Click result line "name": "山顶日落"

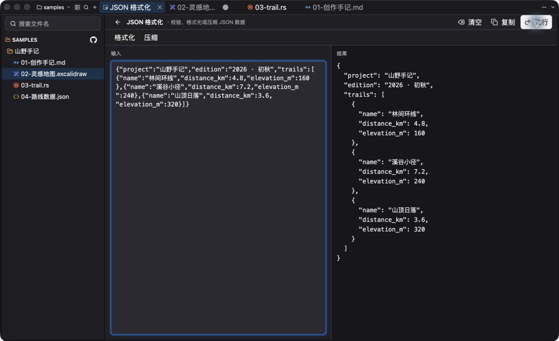pos(391,210)
